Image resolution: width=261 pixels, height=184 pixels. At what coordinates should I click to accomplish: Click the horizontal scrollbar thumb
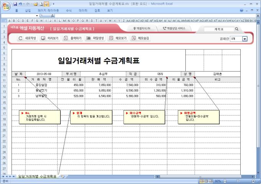pyautogui.click(x=200, y=177)
